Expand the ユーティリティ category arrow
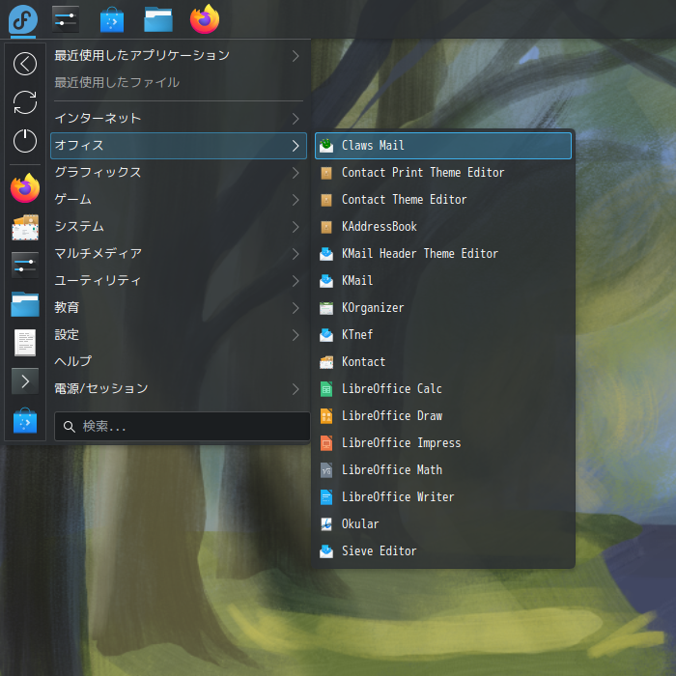Screen dimensions: 676x676 point(296,281)
